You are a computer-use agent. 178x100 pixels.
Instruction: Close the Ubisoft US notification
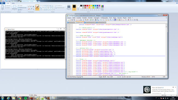(x=175, y=87)
